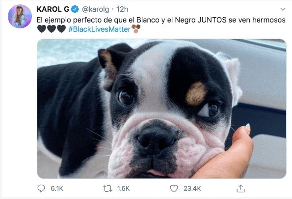This screenshot has height=199, width=292.
Task: Open Karol G's profile avatar
Action: pos(20,16)
